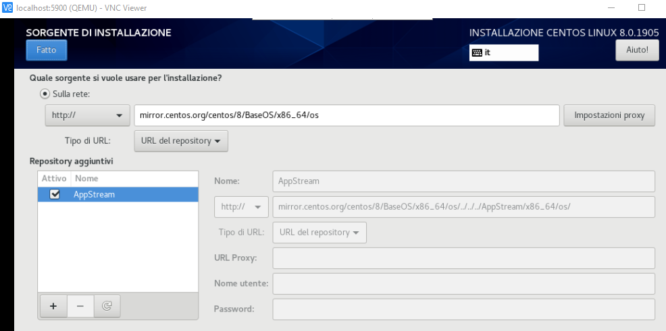Viewport: 666px width, 331px height.
Task: Click the Fatto done button
Action: (x=47, y=50)
